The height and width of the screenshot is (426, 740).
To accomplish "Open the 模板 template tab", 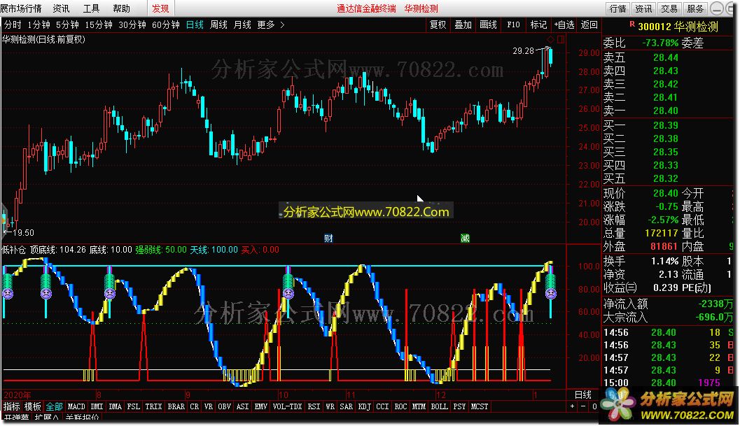I will [x=33, y=406].
